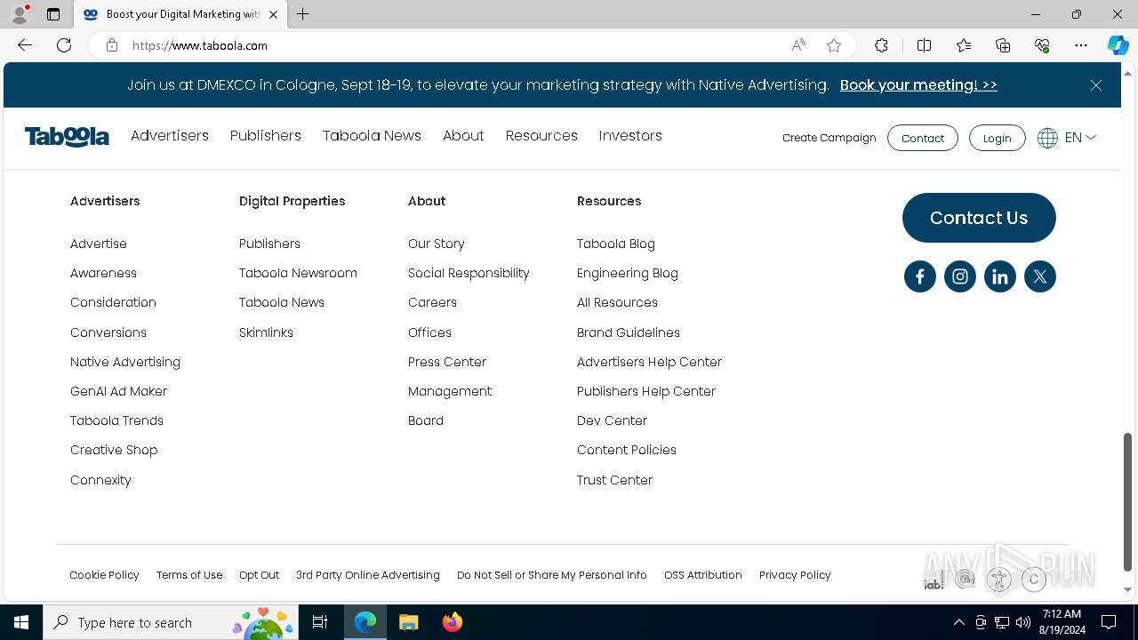Open Privacy Policy footer link
1138x640 pixels.
pyautogui.click(x=795, y=575)
